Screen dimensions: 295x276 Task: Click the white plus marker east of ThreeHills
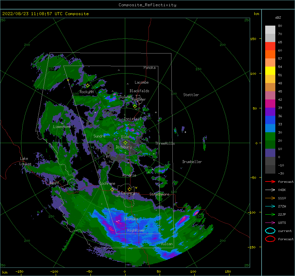[x=185, y=132]
